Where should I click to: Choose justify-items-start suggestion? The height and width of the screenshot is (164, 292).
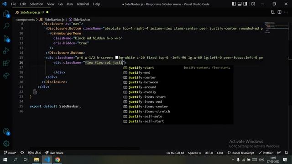tap(178, 97)
